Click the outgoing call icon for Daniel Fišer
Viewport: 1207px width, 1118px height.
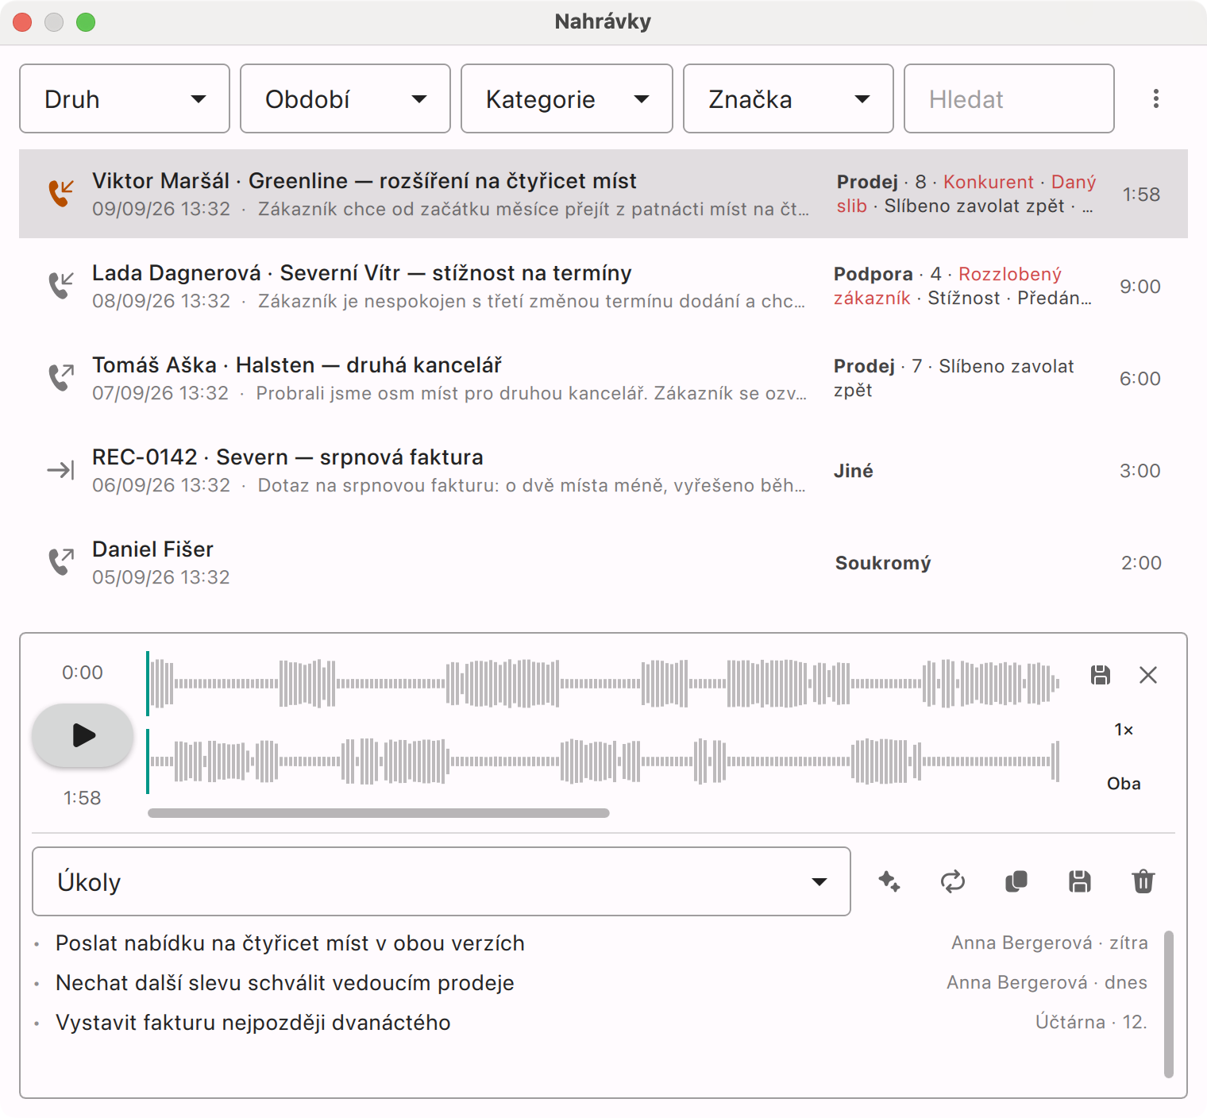(61, 561)
